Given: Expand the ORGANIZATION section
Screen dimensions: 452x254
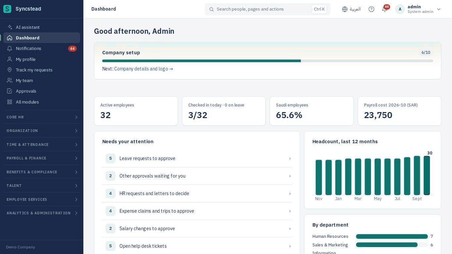Looking at the screenshot, I should [x=42, y=131].
